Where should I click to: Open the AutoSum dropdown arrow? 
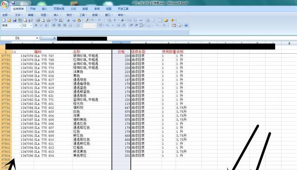(118, 20)
